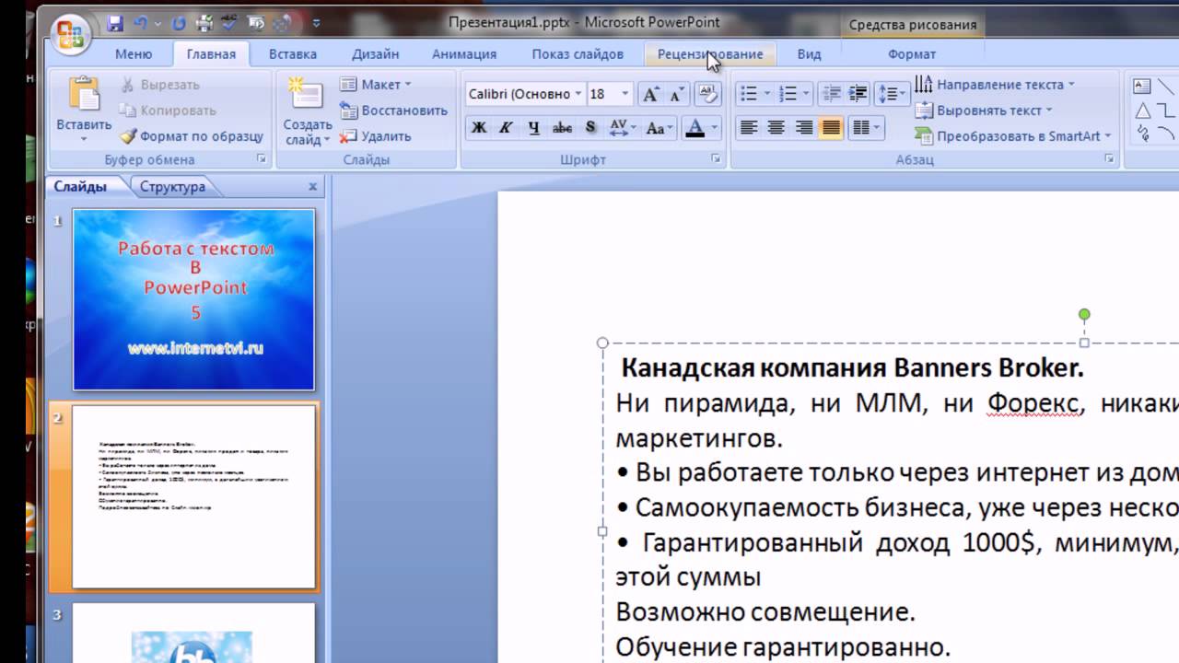The height and width of the screenshot is (663, 1179).
Task: Save presentation via quick access floppy icon
Action: click(x=115, y=22)
